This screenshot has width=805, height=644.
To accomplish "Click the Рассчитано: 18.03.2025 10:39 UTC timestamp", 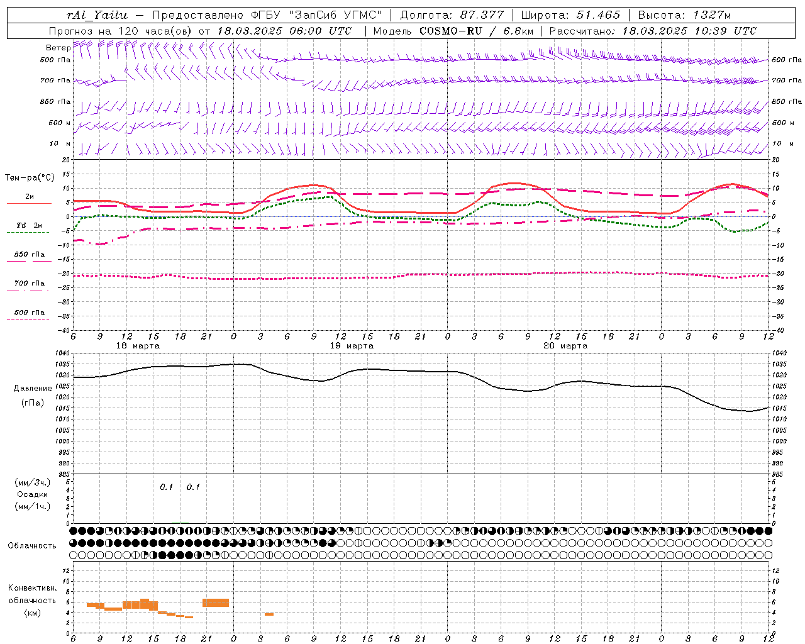I will click(x=653, y=31).
